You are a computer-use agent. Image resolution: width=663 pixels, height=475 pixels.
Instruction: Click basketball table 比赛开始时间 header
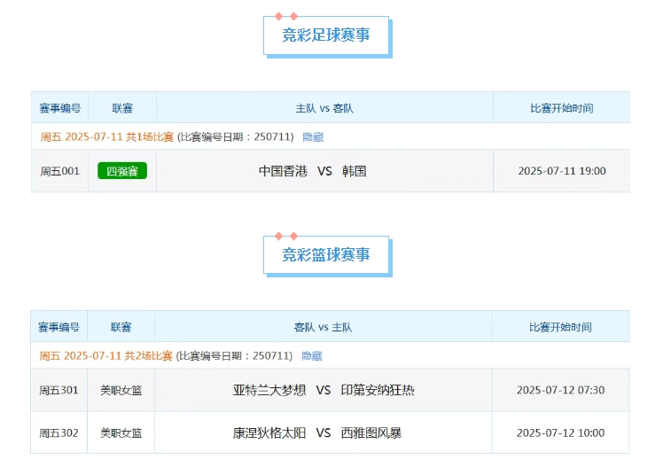pyautogui.click(x=561, y=327)
